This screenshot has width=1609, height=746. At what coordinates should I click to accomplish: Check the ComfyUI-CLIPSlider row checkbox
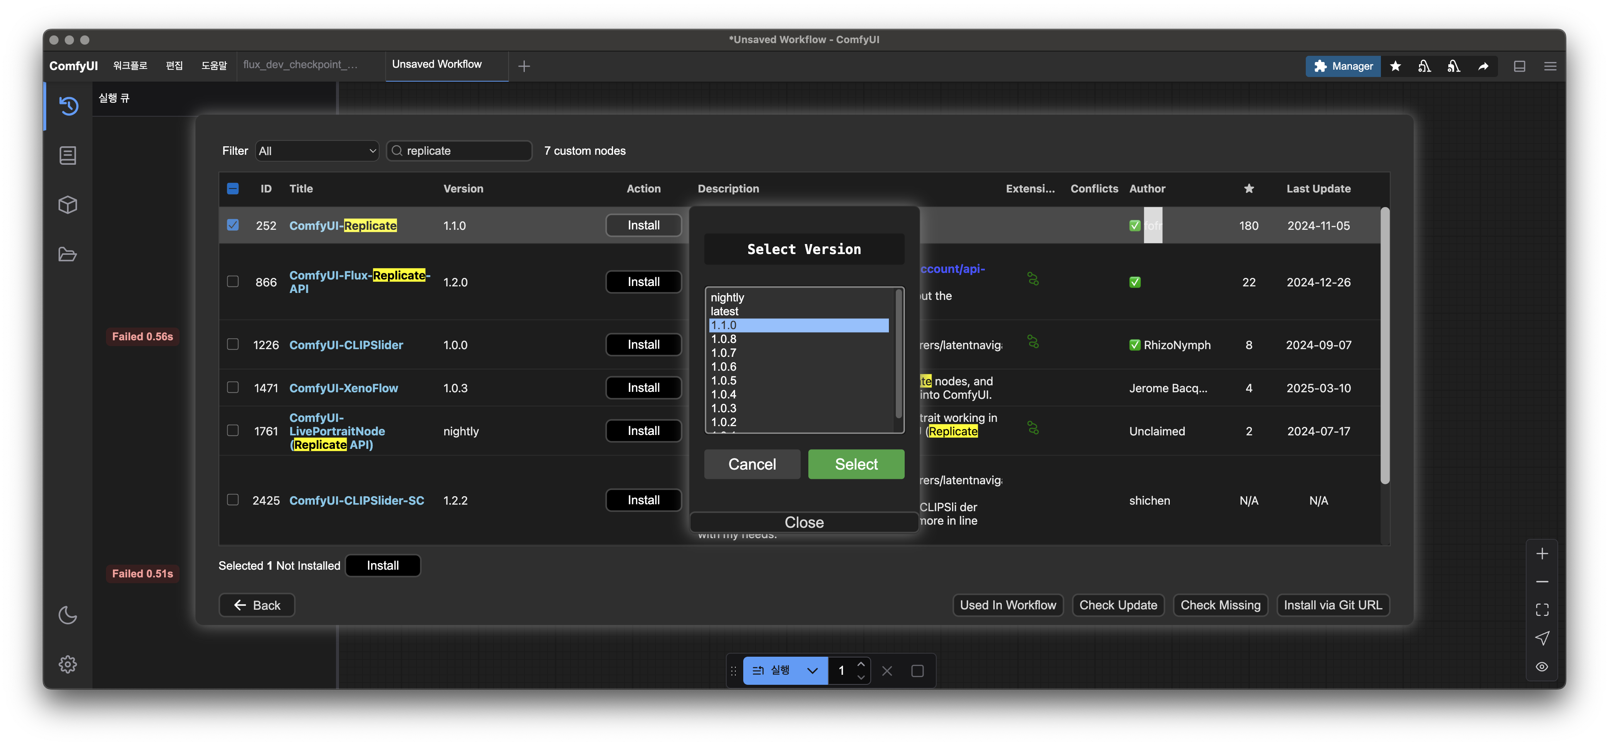click(x=232, y=344)
